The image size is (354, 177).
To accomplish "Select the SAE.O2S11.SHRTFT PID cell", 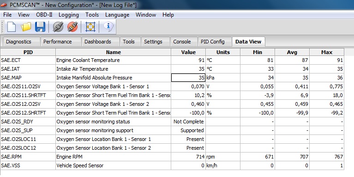I will coord(28,95).
